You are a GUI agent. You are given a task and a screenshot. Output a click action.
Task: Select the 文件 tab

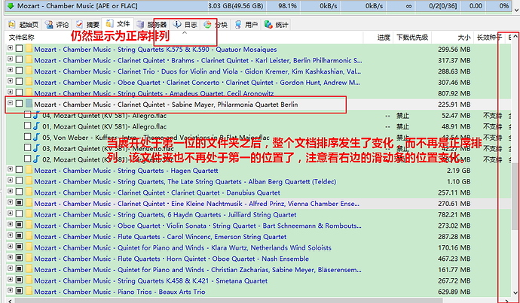pyautogui.click(x=118, y=24)
